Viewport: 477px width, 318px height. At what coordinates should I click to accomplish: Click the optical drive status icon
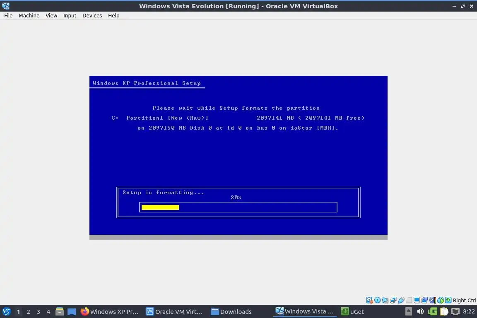click(x=377, y=300)
